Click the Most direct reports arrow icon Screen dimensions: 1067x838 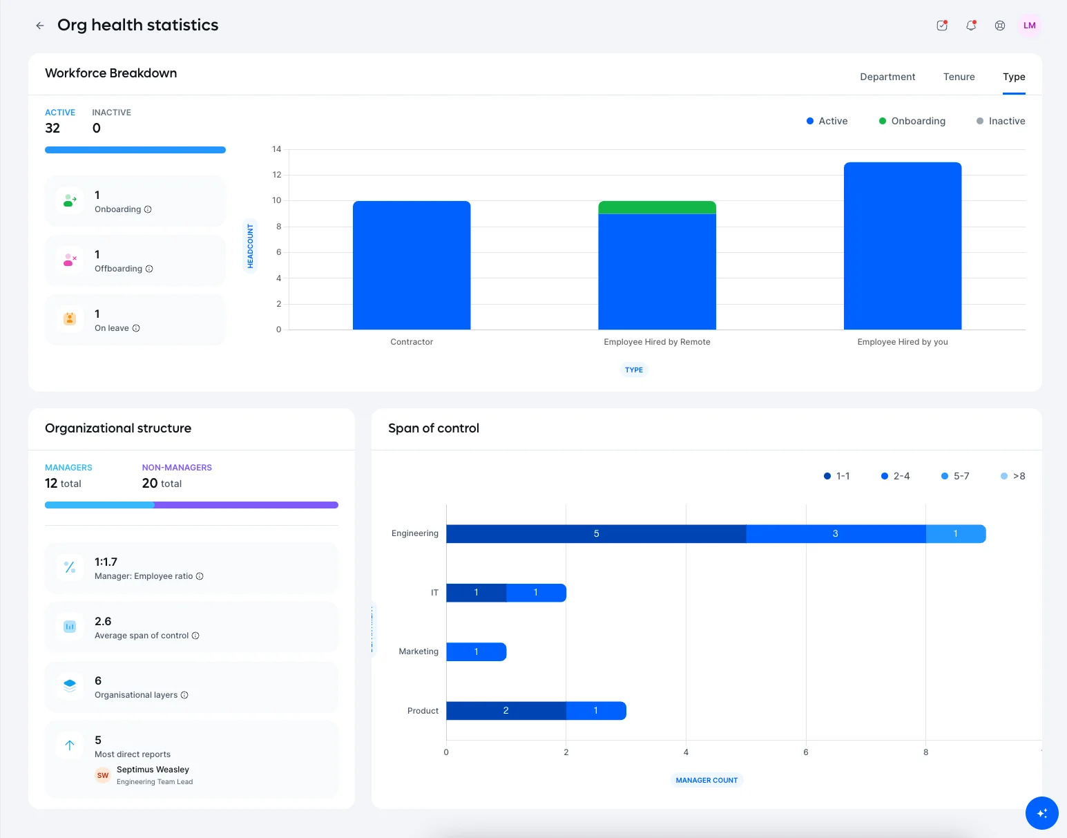pos(70,745)
